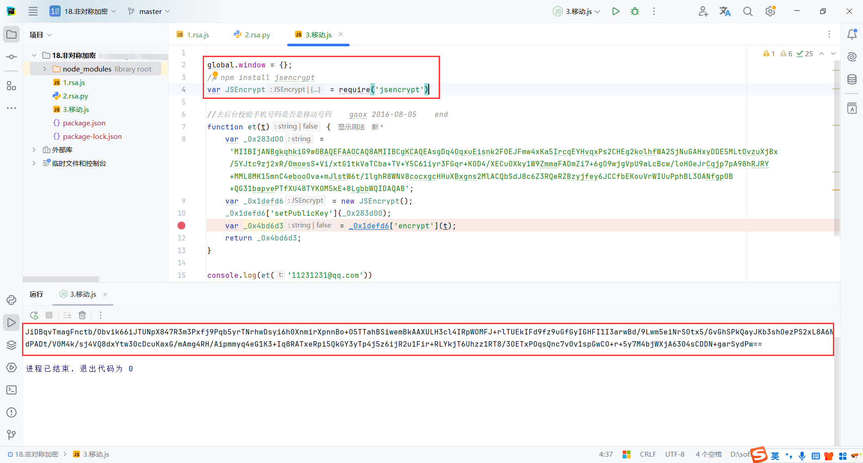
Task: Open the 18.非对称加密 project dropdown
Action: pyautogui.click(x=83, y=11)
